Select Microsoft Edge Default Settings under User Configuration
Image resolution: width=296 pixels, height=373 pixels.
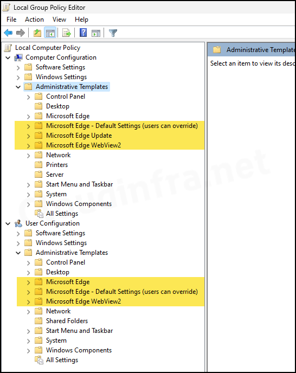click(x=122, y=292)
